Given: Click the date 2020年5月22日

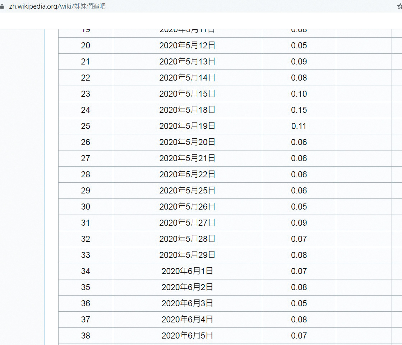Looking at the screenshot, I should [187, 174].
